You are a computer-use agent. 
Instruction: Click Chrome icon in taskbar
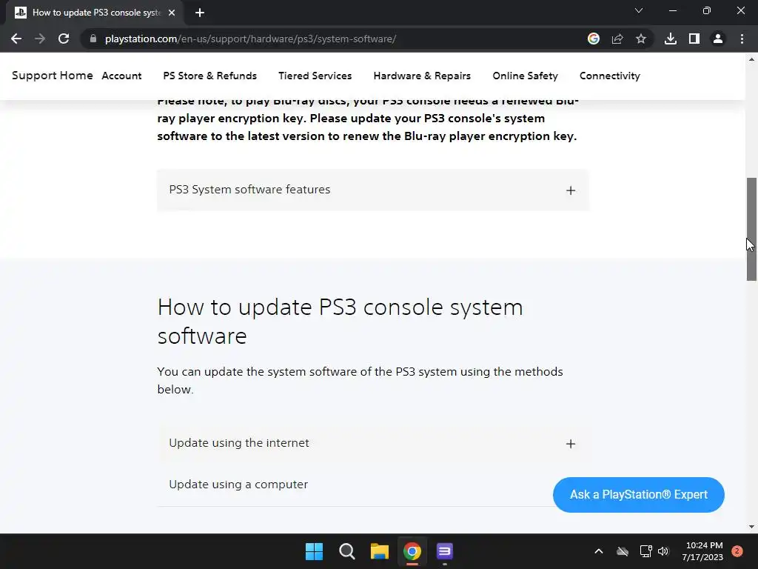tap(412, 551)
